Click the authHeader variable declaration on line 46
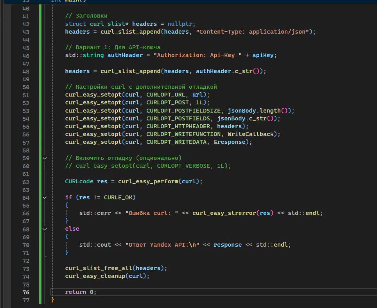377x308 pixels. click(x=125, y=55)
